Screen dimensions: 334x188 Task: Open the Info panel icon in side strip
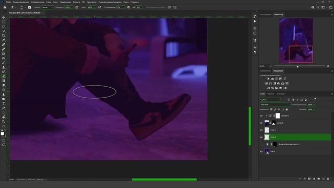255,33
